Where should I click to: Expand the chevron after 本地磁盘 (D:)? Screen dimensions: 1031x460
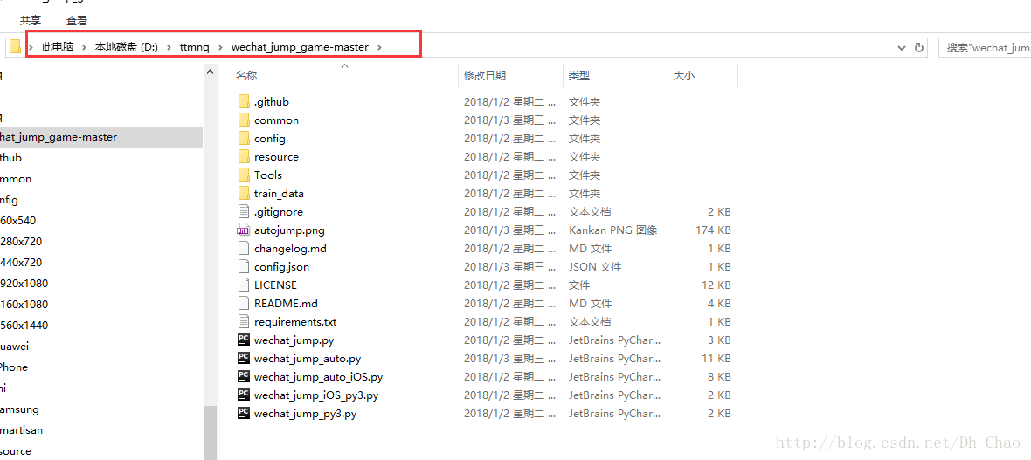[x=169, y=47]
